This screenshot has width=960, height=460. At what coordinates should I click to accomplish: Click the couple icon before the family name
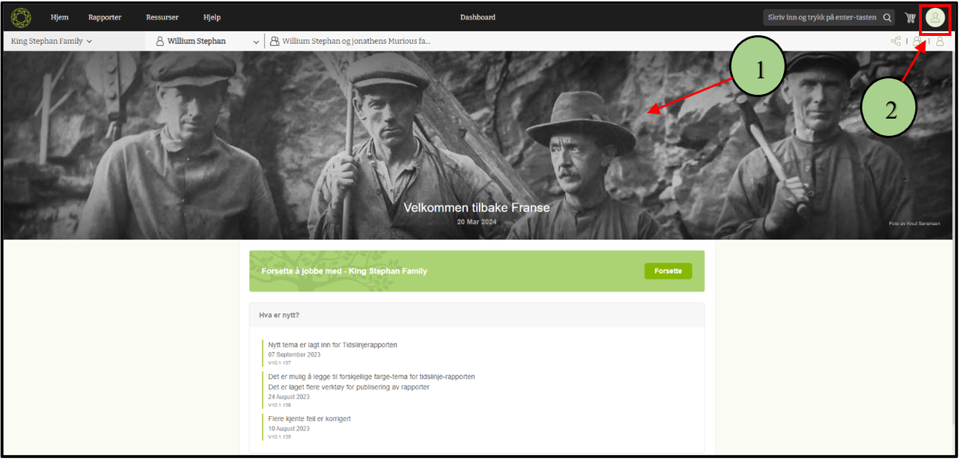click(275, 42)
